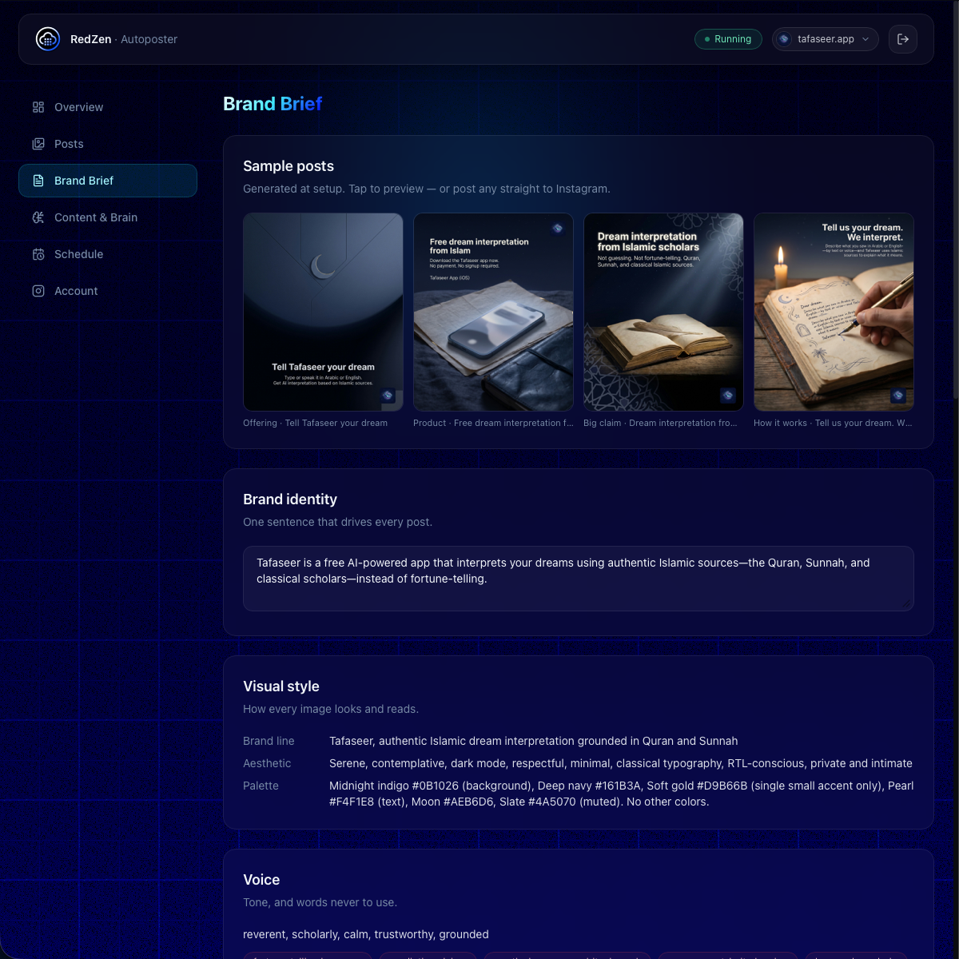Click the 'How it works' caption

pyautogui.click(x=833, y=424)
